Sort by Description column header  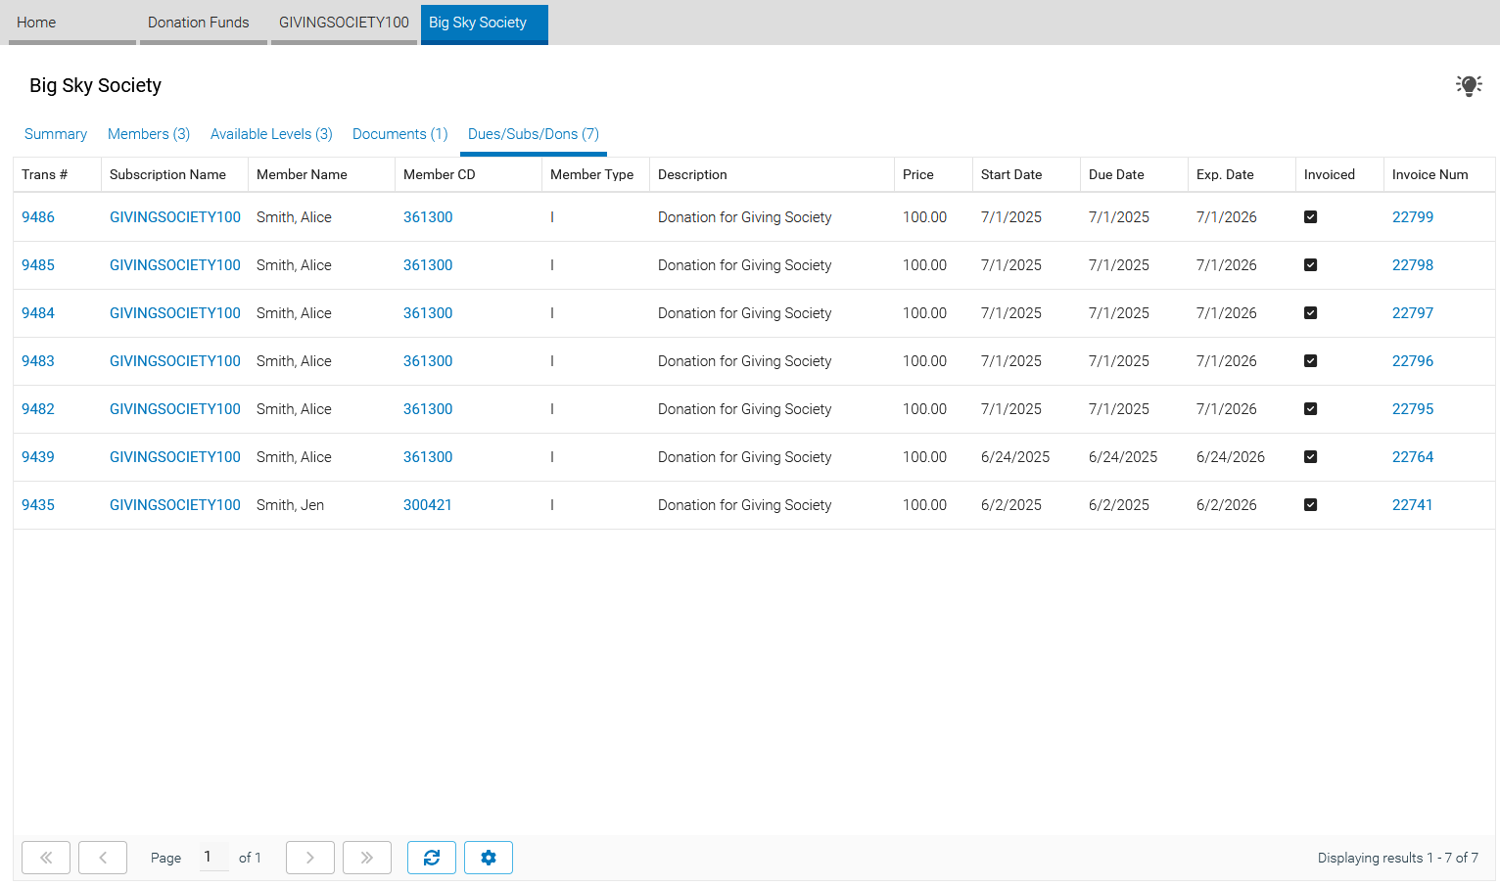772,174
